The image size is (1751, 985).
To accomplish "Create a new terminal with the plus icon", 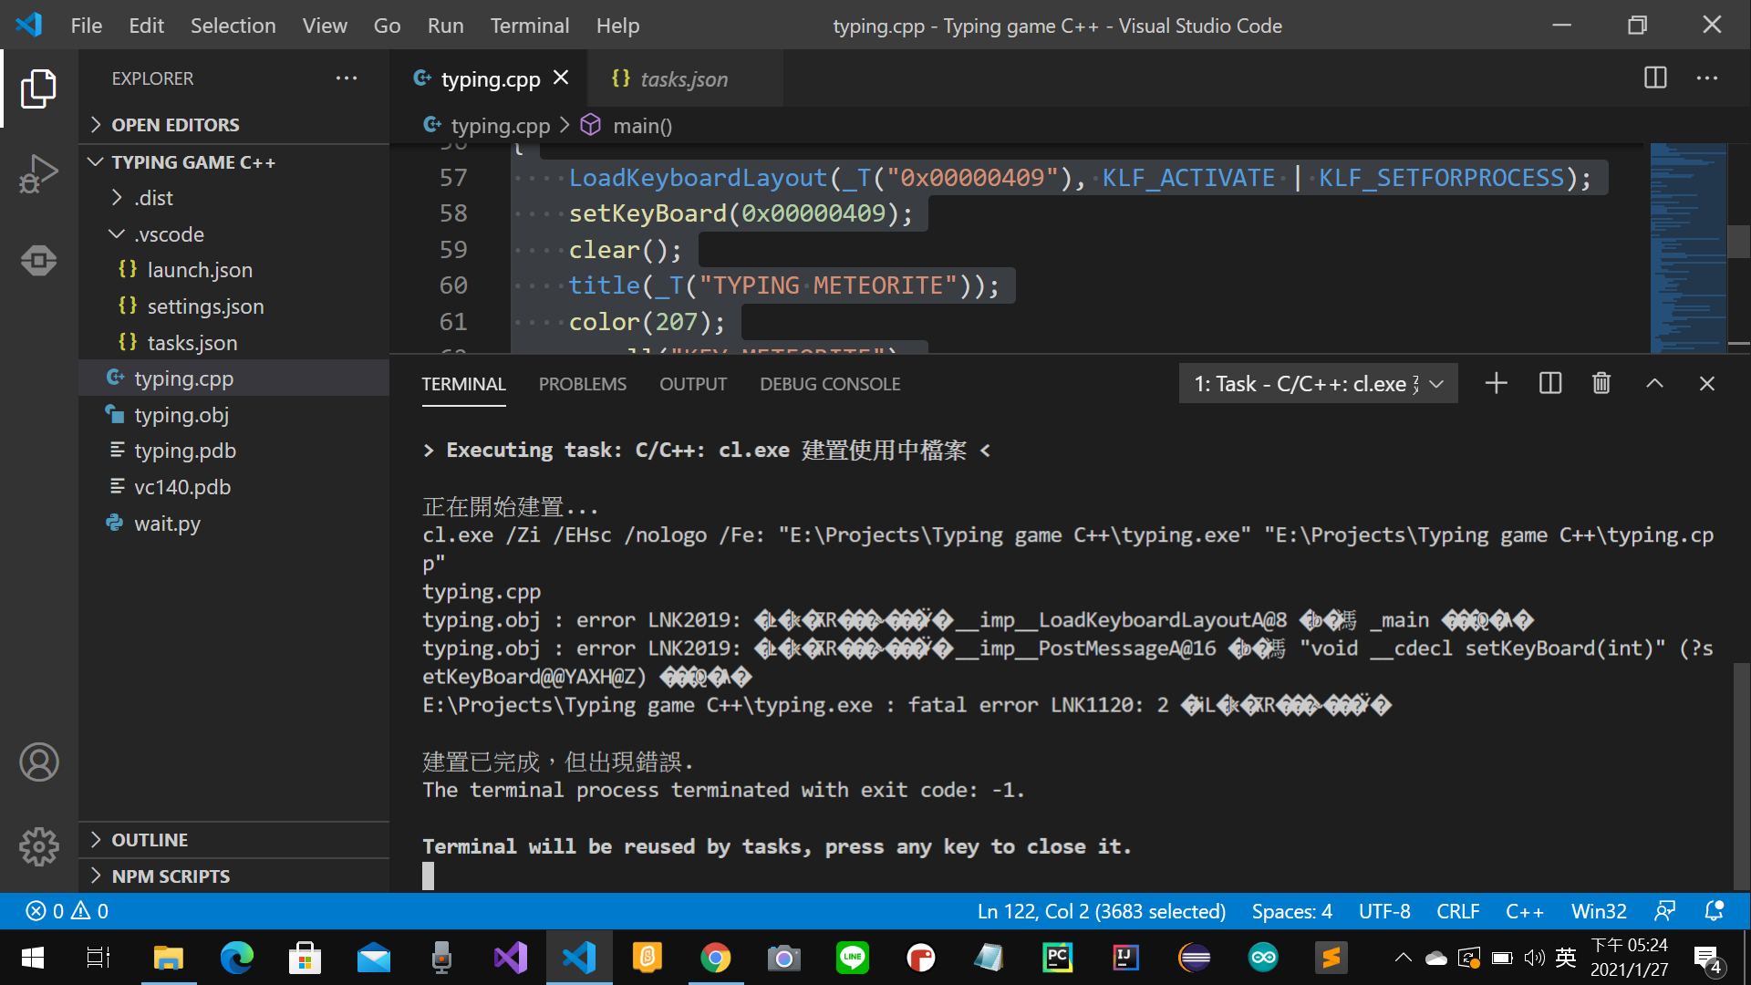I will pos(1496,383).
